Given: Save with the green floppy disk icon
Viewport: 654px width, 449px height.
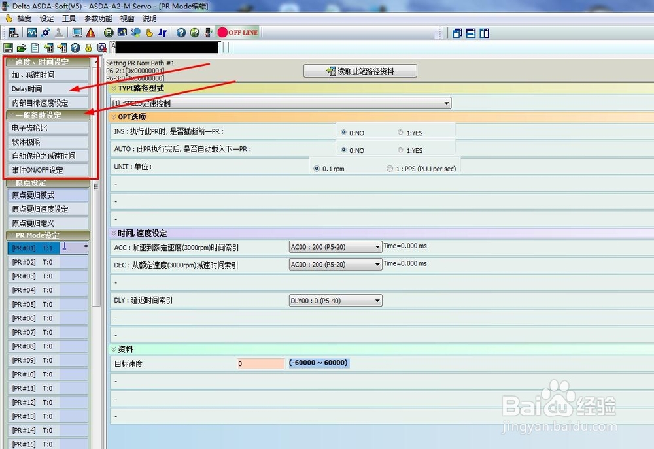Looking at the screenshot, I should point(8,48).
